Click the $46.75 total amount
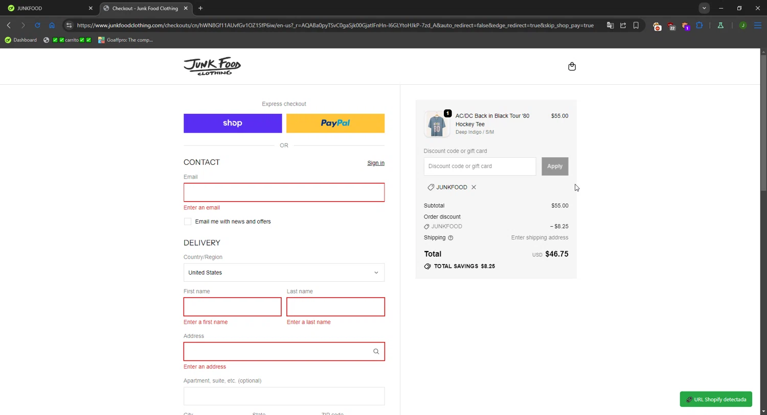 (x=557, y=254)
